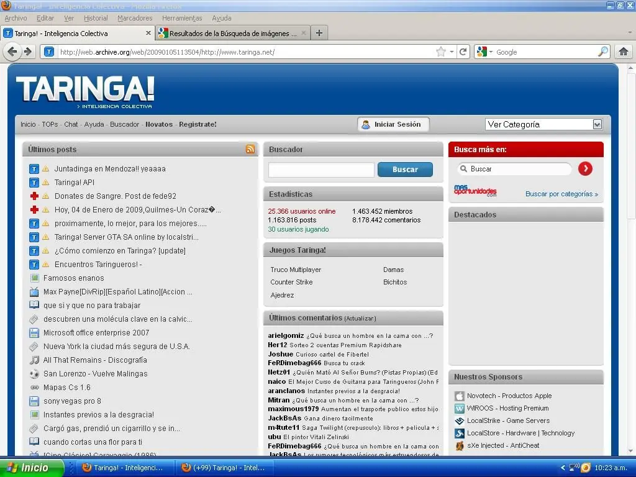Open the TOPs navigation link
This screenshot has width=636, height=477.
click(50, 124)
